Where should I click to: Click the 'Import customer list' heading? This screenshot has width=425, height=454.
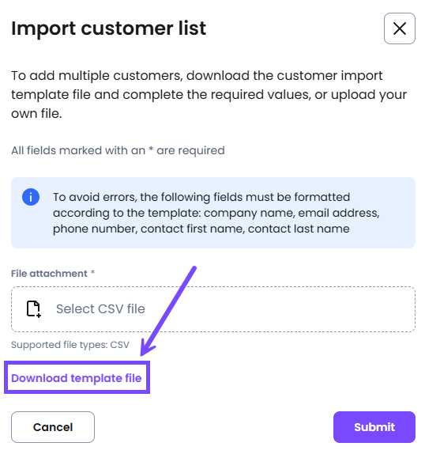(x=109, y=28)
